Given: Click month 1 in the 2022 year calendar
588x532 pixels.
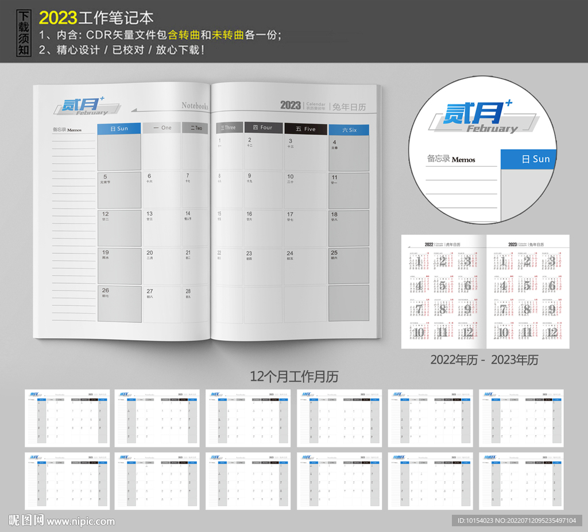Looking at the screenshot, I should [419, 261].
